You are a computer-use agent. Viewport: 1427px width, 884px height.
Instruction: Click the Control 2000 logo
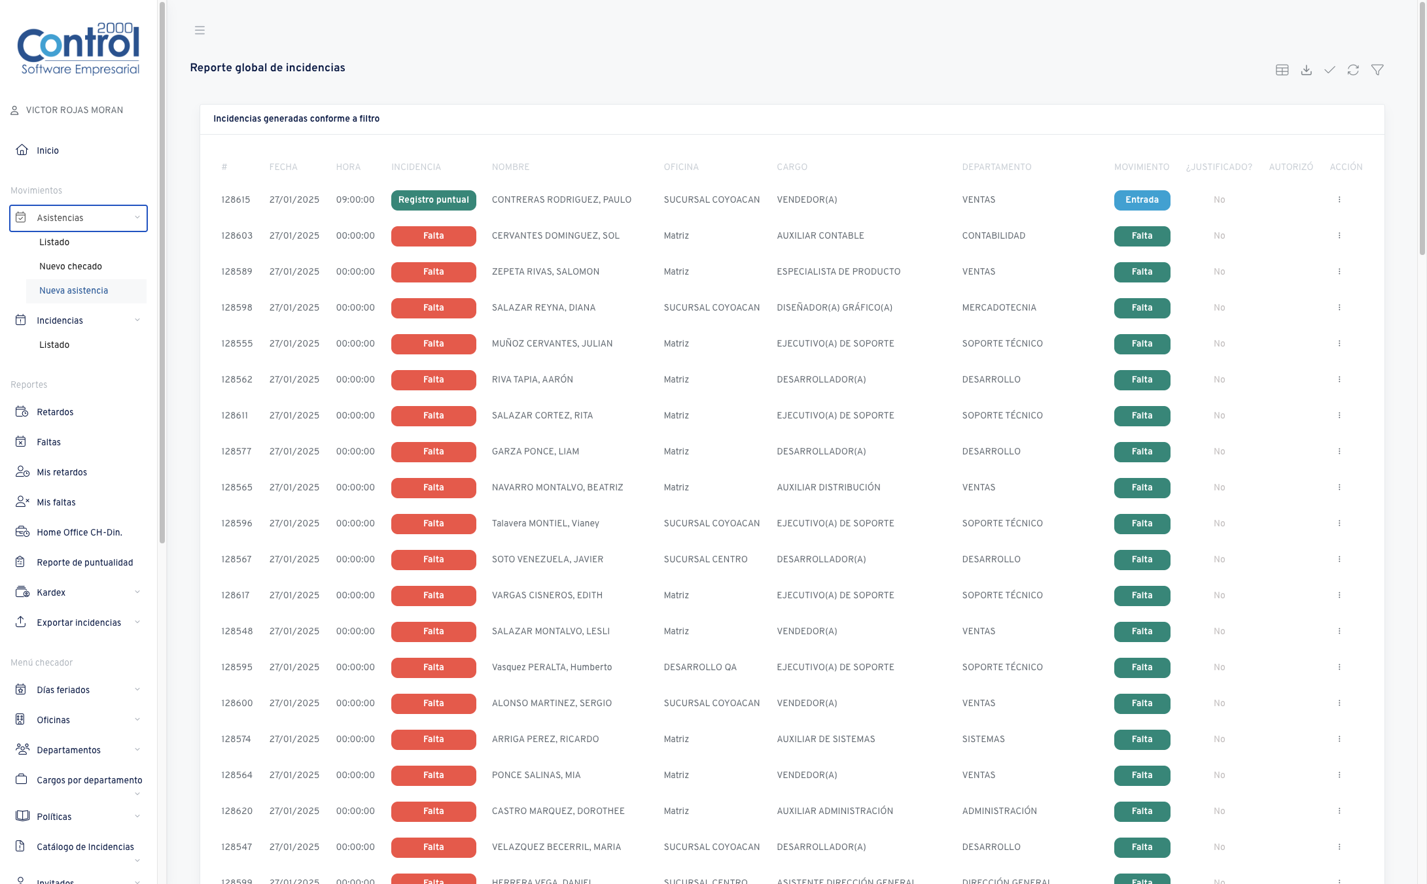pos(79,49)
